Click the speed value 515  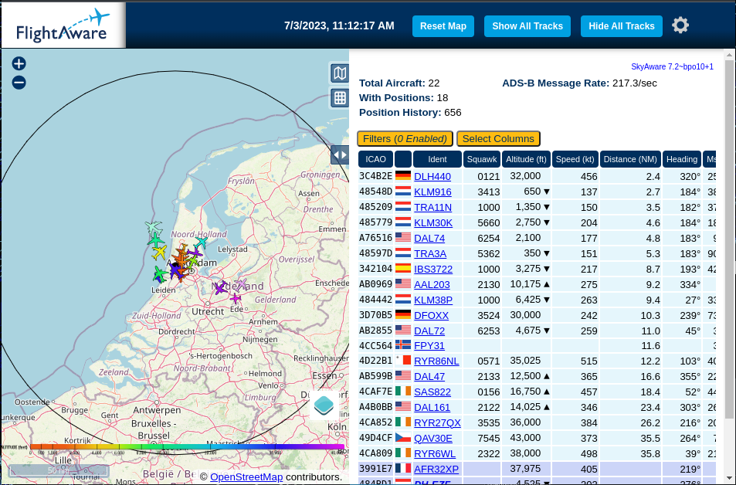pyautogui.click(x=588, y=361)
